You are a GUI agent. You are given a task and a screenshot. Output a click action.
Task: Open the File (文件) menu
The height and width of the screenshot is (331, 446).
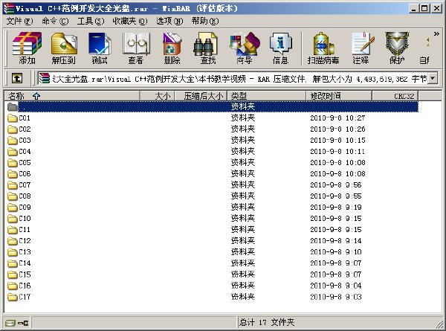coord(19,22)
